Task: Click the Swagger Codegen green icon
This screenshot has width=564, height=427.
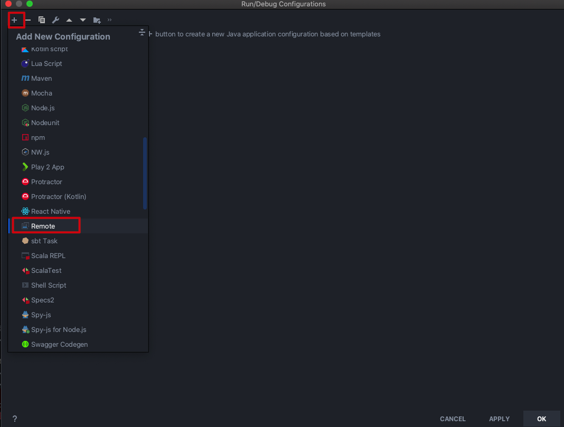Action: (25, 344)
